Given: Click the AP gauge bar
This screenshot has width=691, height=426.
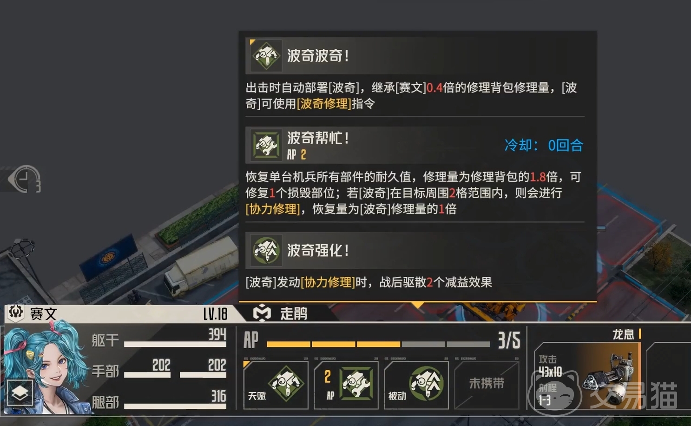Looking at the screenshot, I should point(378,344).
